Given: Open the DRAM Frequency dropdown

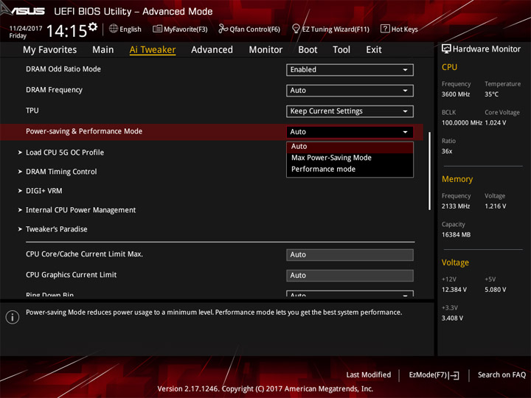Looking at the screenshot, I should point(350,91).
